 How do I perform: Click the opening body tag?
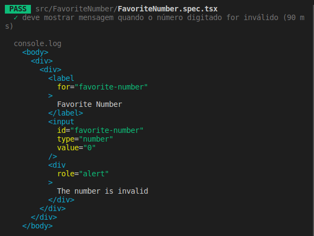pyautogui.click(x=35, y=52)
